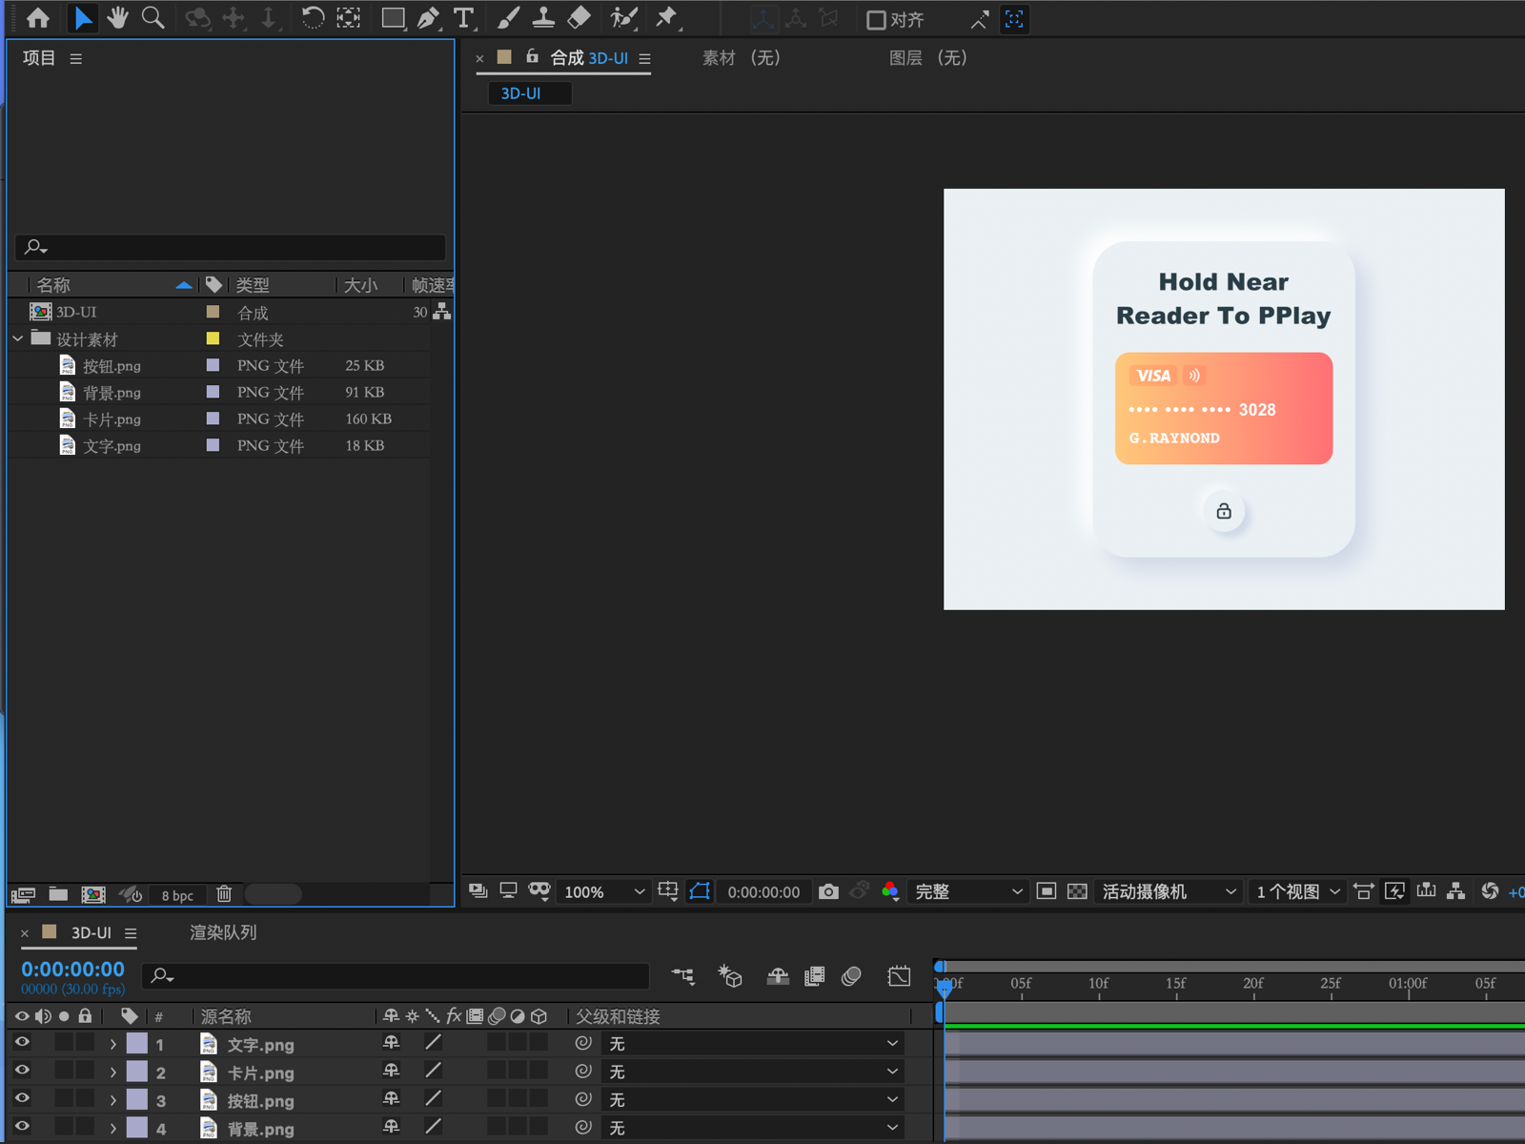Image resolution: width=1525 pixels, height=1144 pixels.
Task: Click the 8 bpc color depth button
Action: [x=177, y=895]
